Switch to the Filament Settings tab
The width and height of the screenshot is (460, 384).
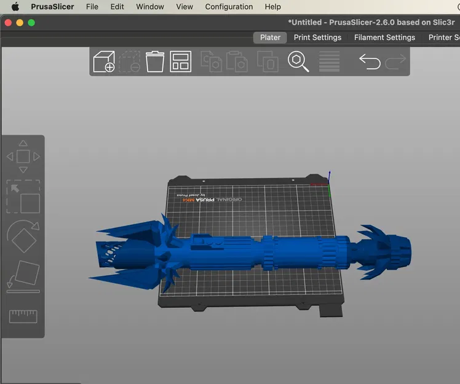(384, 37)
